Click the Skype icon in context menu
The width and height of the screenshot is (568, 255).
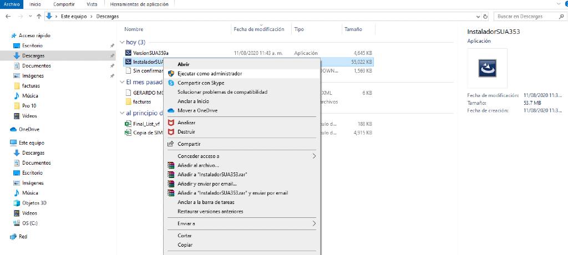(171, 83)
